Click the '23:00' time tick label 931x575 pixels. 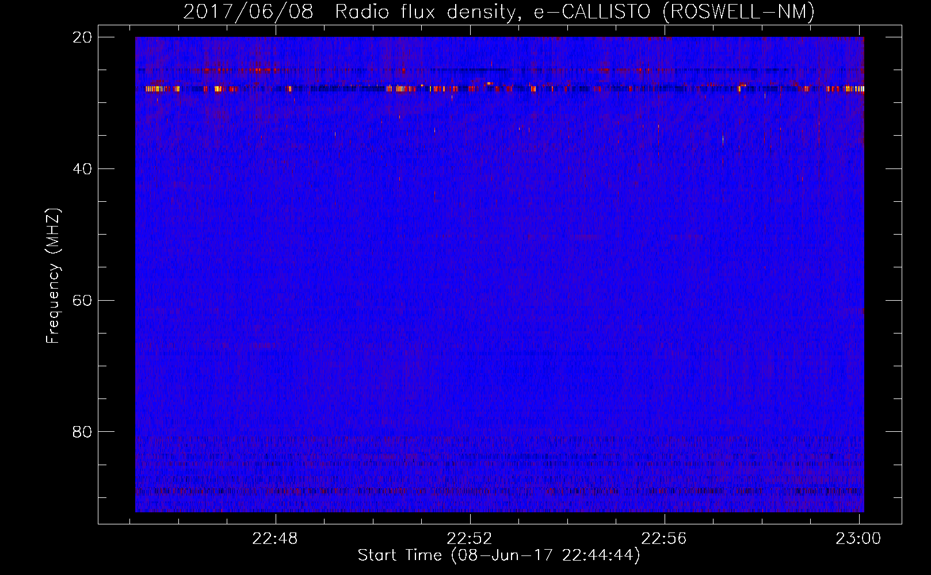tap(858, 539)
